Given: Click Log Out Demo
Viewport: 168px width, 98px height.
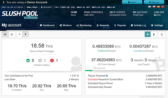Looking at the screenshot, I should click(159, 13).
